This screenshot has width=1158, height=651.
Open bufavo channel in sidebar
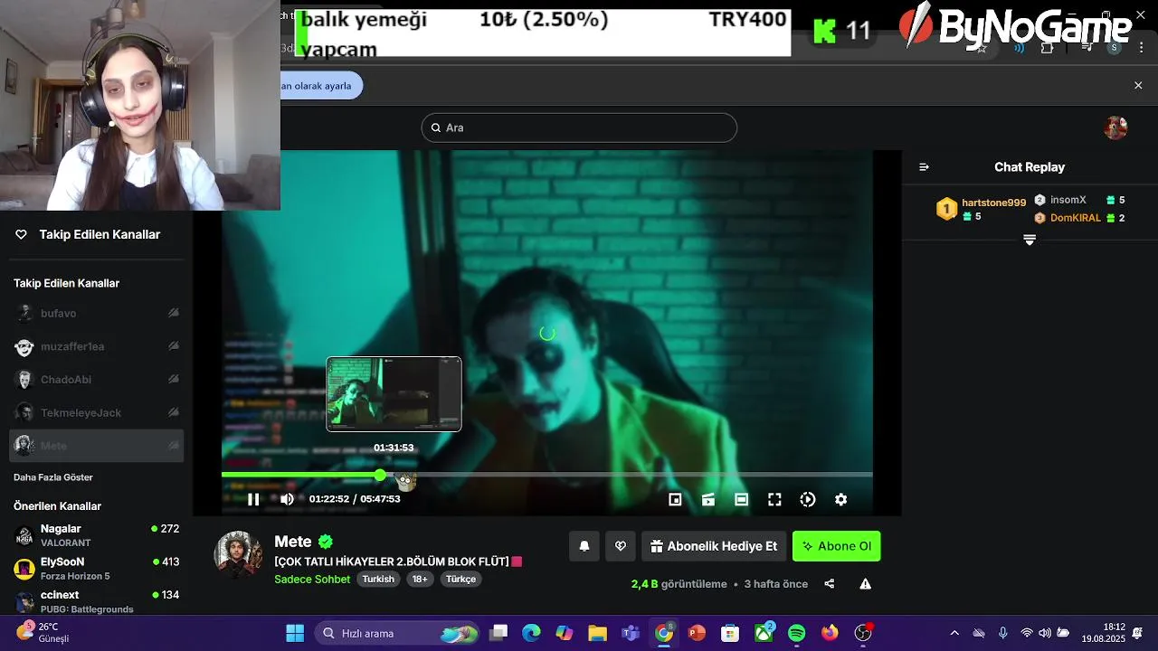click(x=96, y=313)
